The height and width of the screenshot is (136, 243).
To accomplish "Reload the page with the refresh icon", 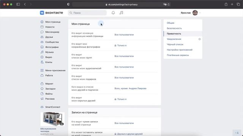I will [169, 5].
